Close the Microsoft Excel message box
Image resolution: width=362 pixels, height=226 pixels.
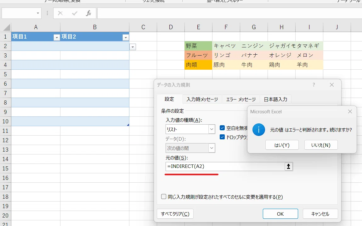350,112
